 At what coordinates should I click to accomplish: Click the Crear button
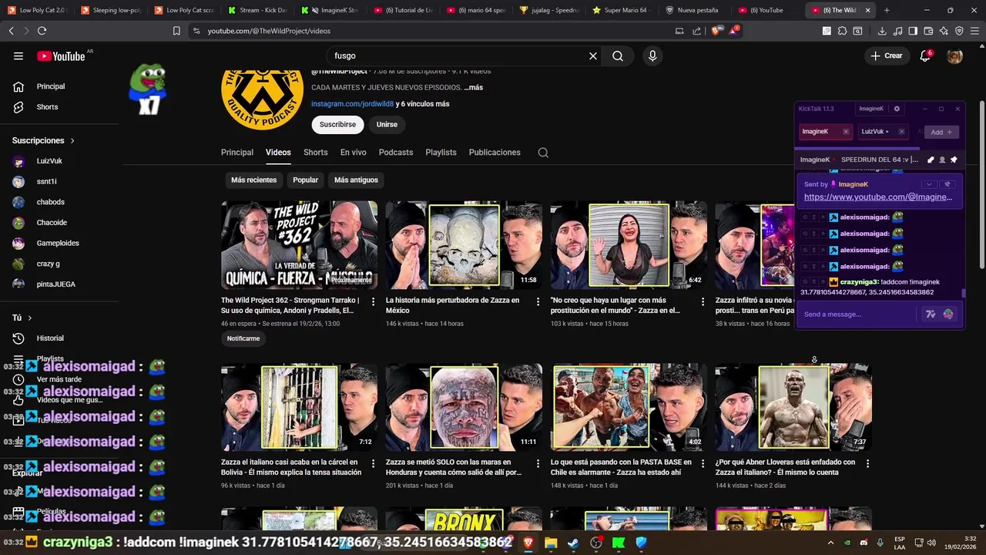(x=886, y=55)
